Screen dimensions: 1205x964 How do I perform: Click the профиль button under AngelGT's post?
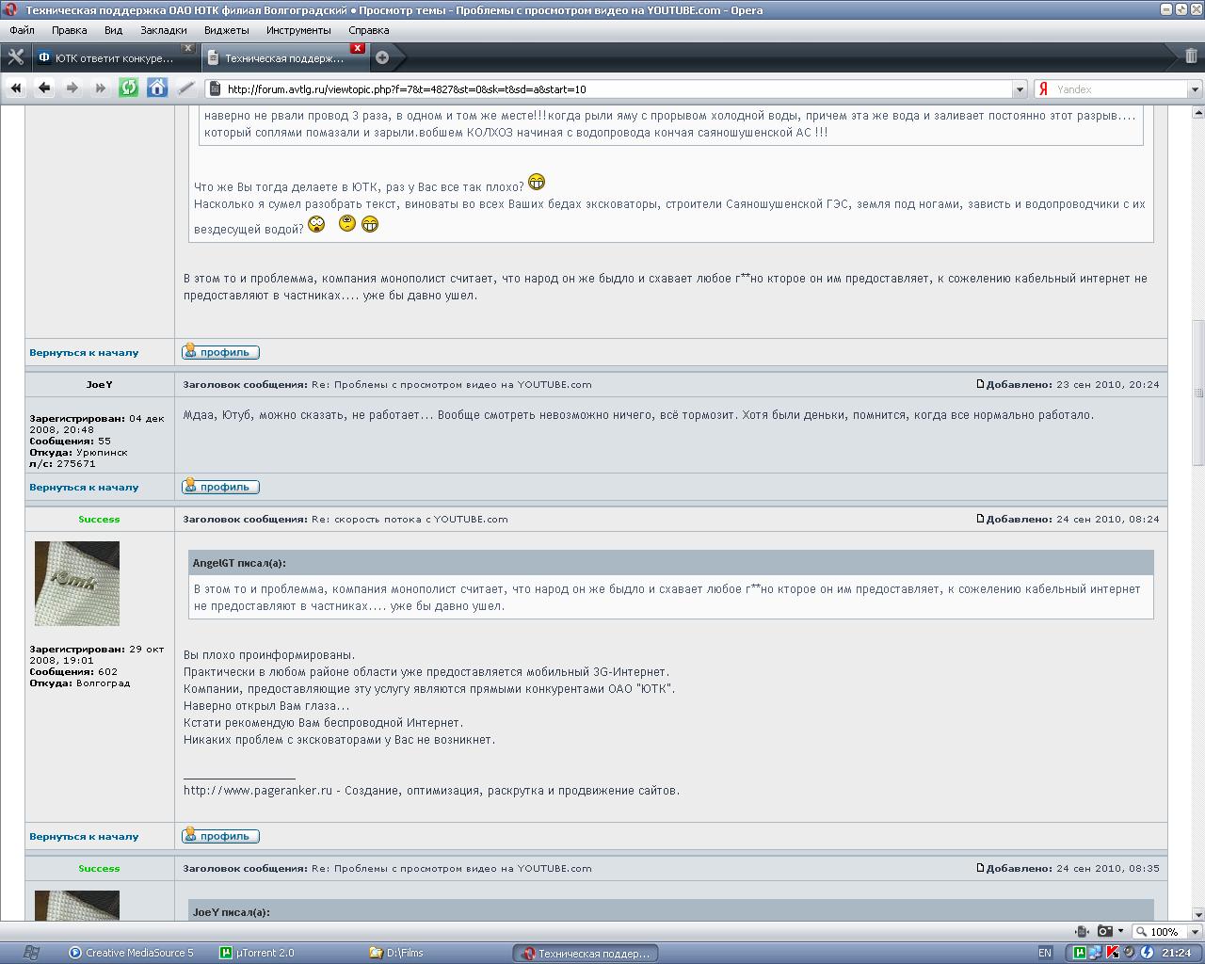pos(220,352)
